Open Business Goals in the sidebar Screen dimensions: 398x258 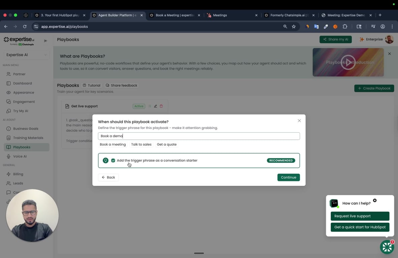pos(26,129)
